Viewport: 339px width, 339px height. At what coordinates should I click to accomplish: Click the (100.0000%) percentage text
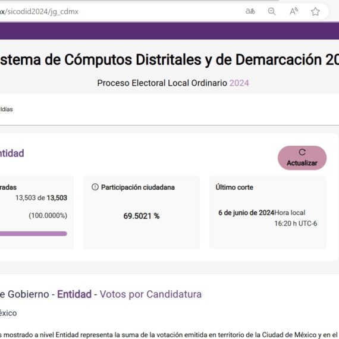(48, 215)
